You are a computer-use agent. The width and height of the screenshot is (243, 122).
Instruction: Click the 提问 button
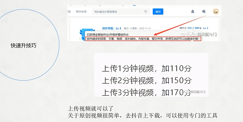(x=158, y=12)
